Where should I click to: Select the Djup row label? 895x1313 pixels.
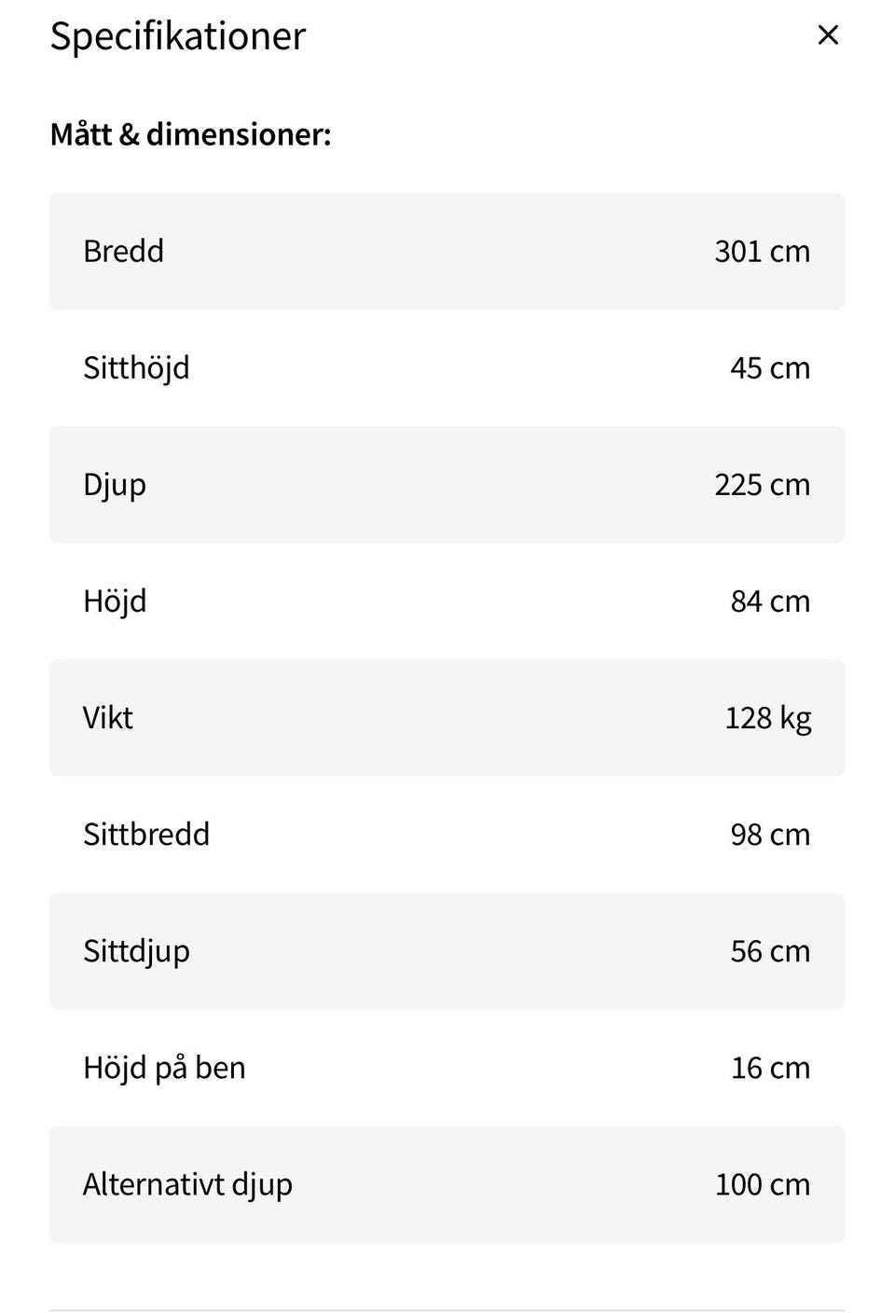(x=115, y=485)
